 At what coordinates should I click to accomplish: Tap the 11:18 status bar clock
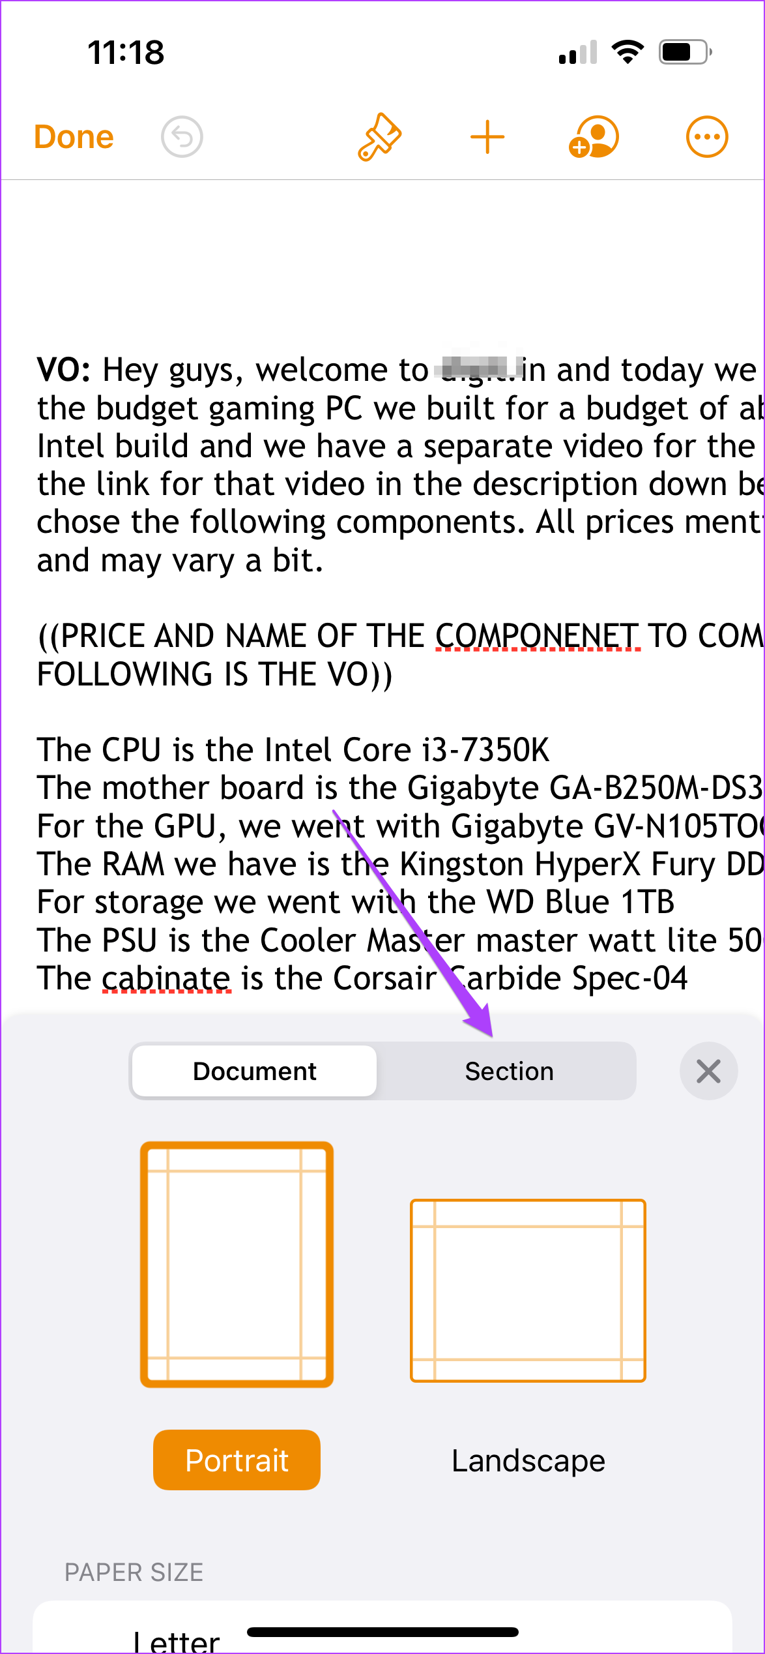(126, 52)
